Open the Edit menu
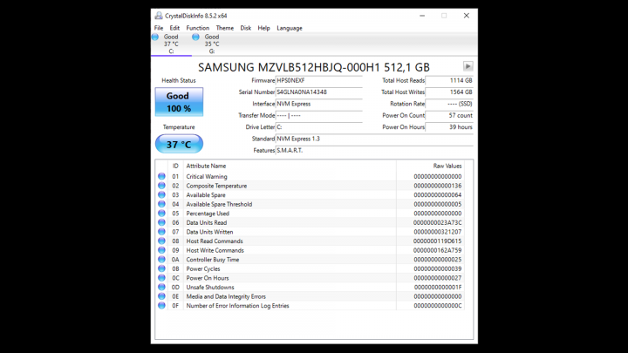The image size is (628, 353). 174,28
